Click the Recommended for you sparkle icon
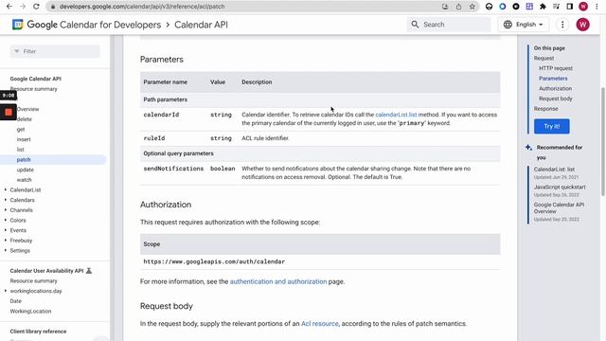 point(528,148)
